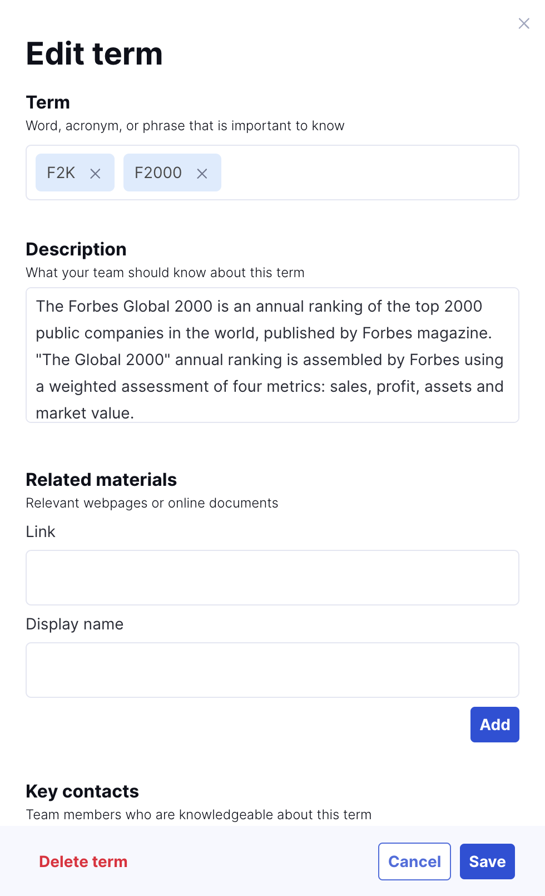Click the Display name field label
545x896 pixels.
(75, 624)
